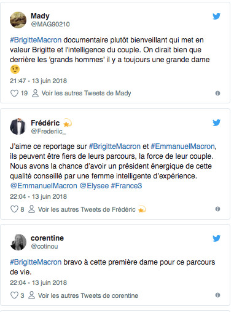Image resolution: width=234 pixels, height=312 pixels.
Task: Open Frédéric's profile avatar
Action: [18, 126]
